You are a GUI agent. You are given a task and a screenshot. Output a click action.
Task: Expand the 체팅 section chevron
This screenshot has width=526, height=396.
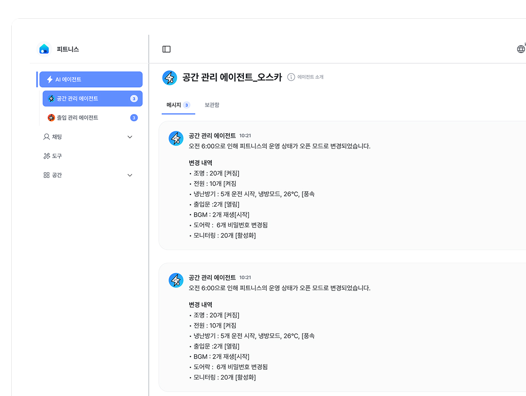[130, 137]
